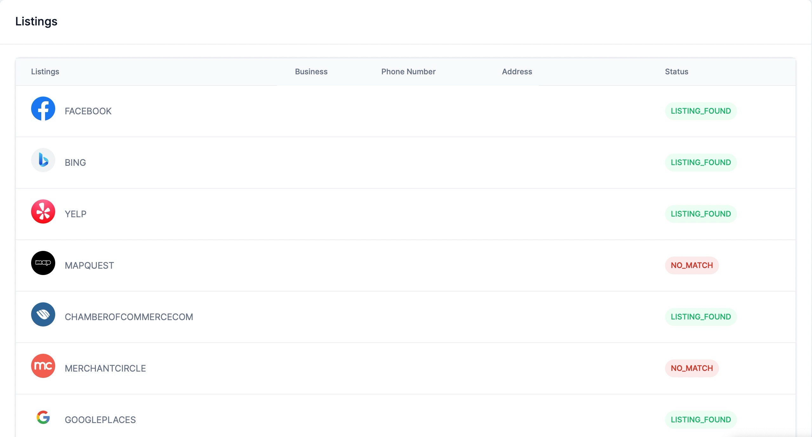Click the Yelp logo icon

coord(43,212)
